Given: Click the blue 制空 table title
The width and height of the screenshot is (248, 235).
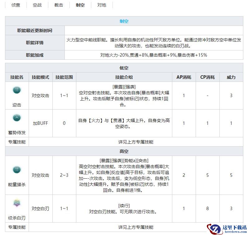Looking at the screenshot, I should point(124,21).
